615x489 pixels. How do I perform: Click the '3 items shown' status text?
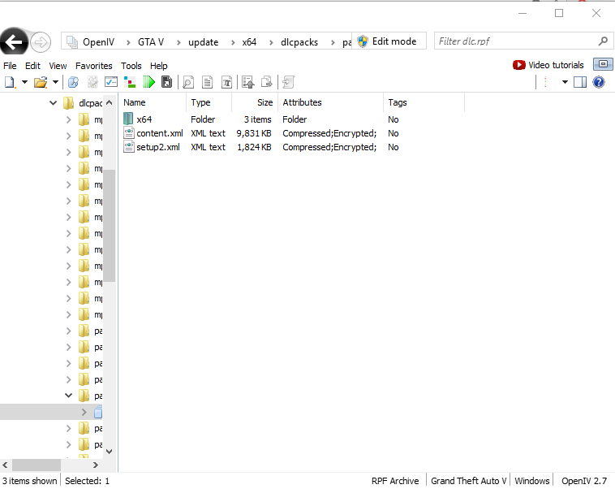click(29, 481)
